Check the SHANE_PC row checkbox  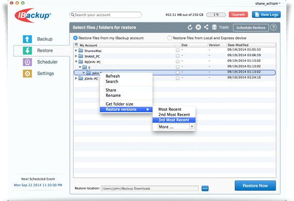pyautogui.click(x=177, y=56)
